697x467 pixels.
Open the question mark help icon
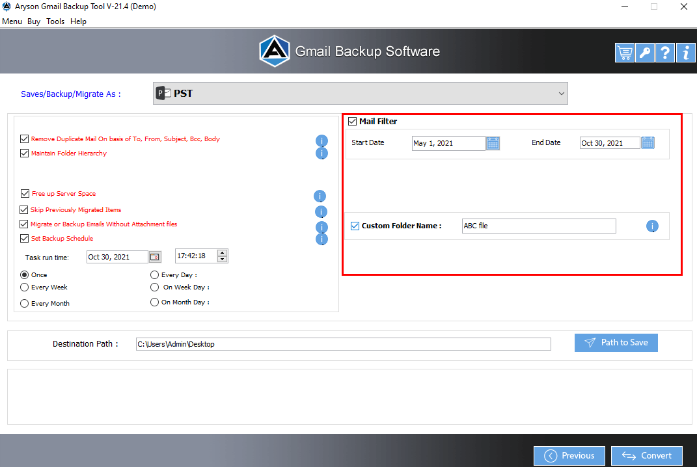coord(665,53)
